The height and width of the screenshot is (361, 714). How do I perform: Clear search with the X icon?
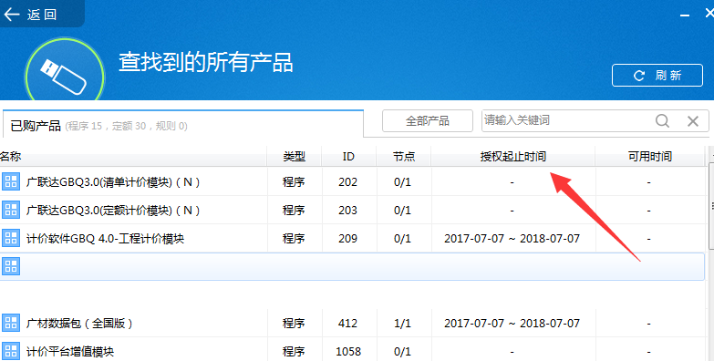(693, 120)
